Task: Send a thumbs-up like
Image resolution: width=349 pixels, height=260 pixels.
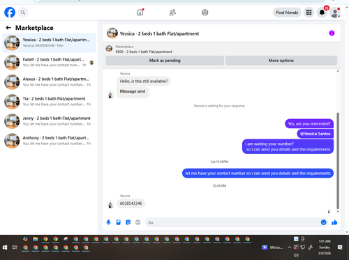Action: click(x=334, y=222)
